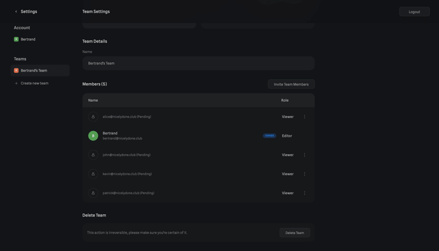439x251 pixels.
Task: Open options menu for kevin@nicelydone.club
Action: tap(305, 174)
